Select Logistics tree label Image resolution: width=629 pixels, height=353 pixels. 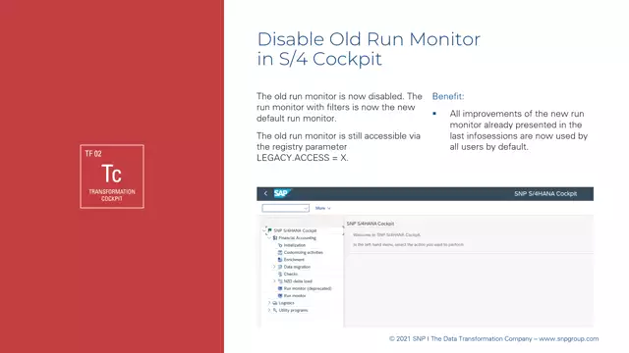tap(286, 303)
